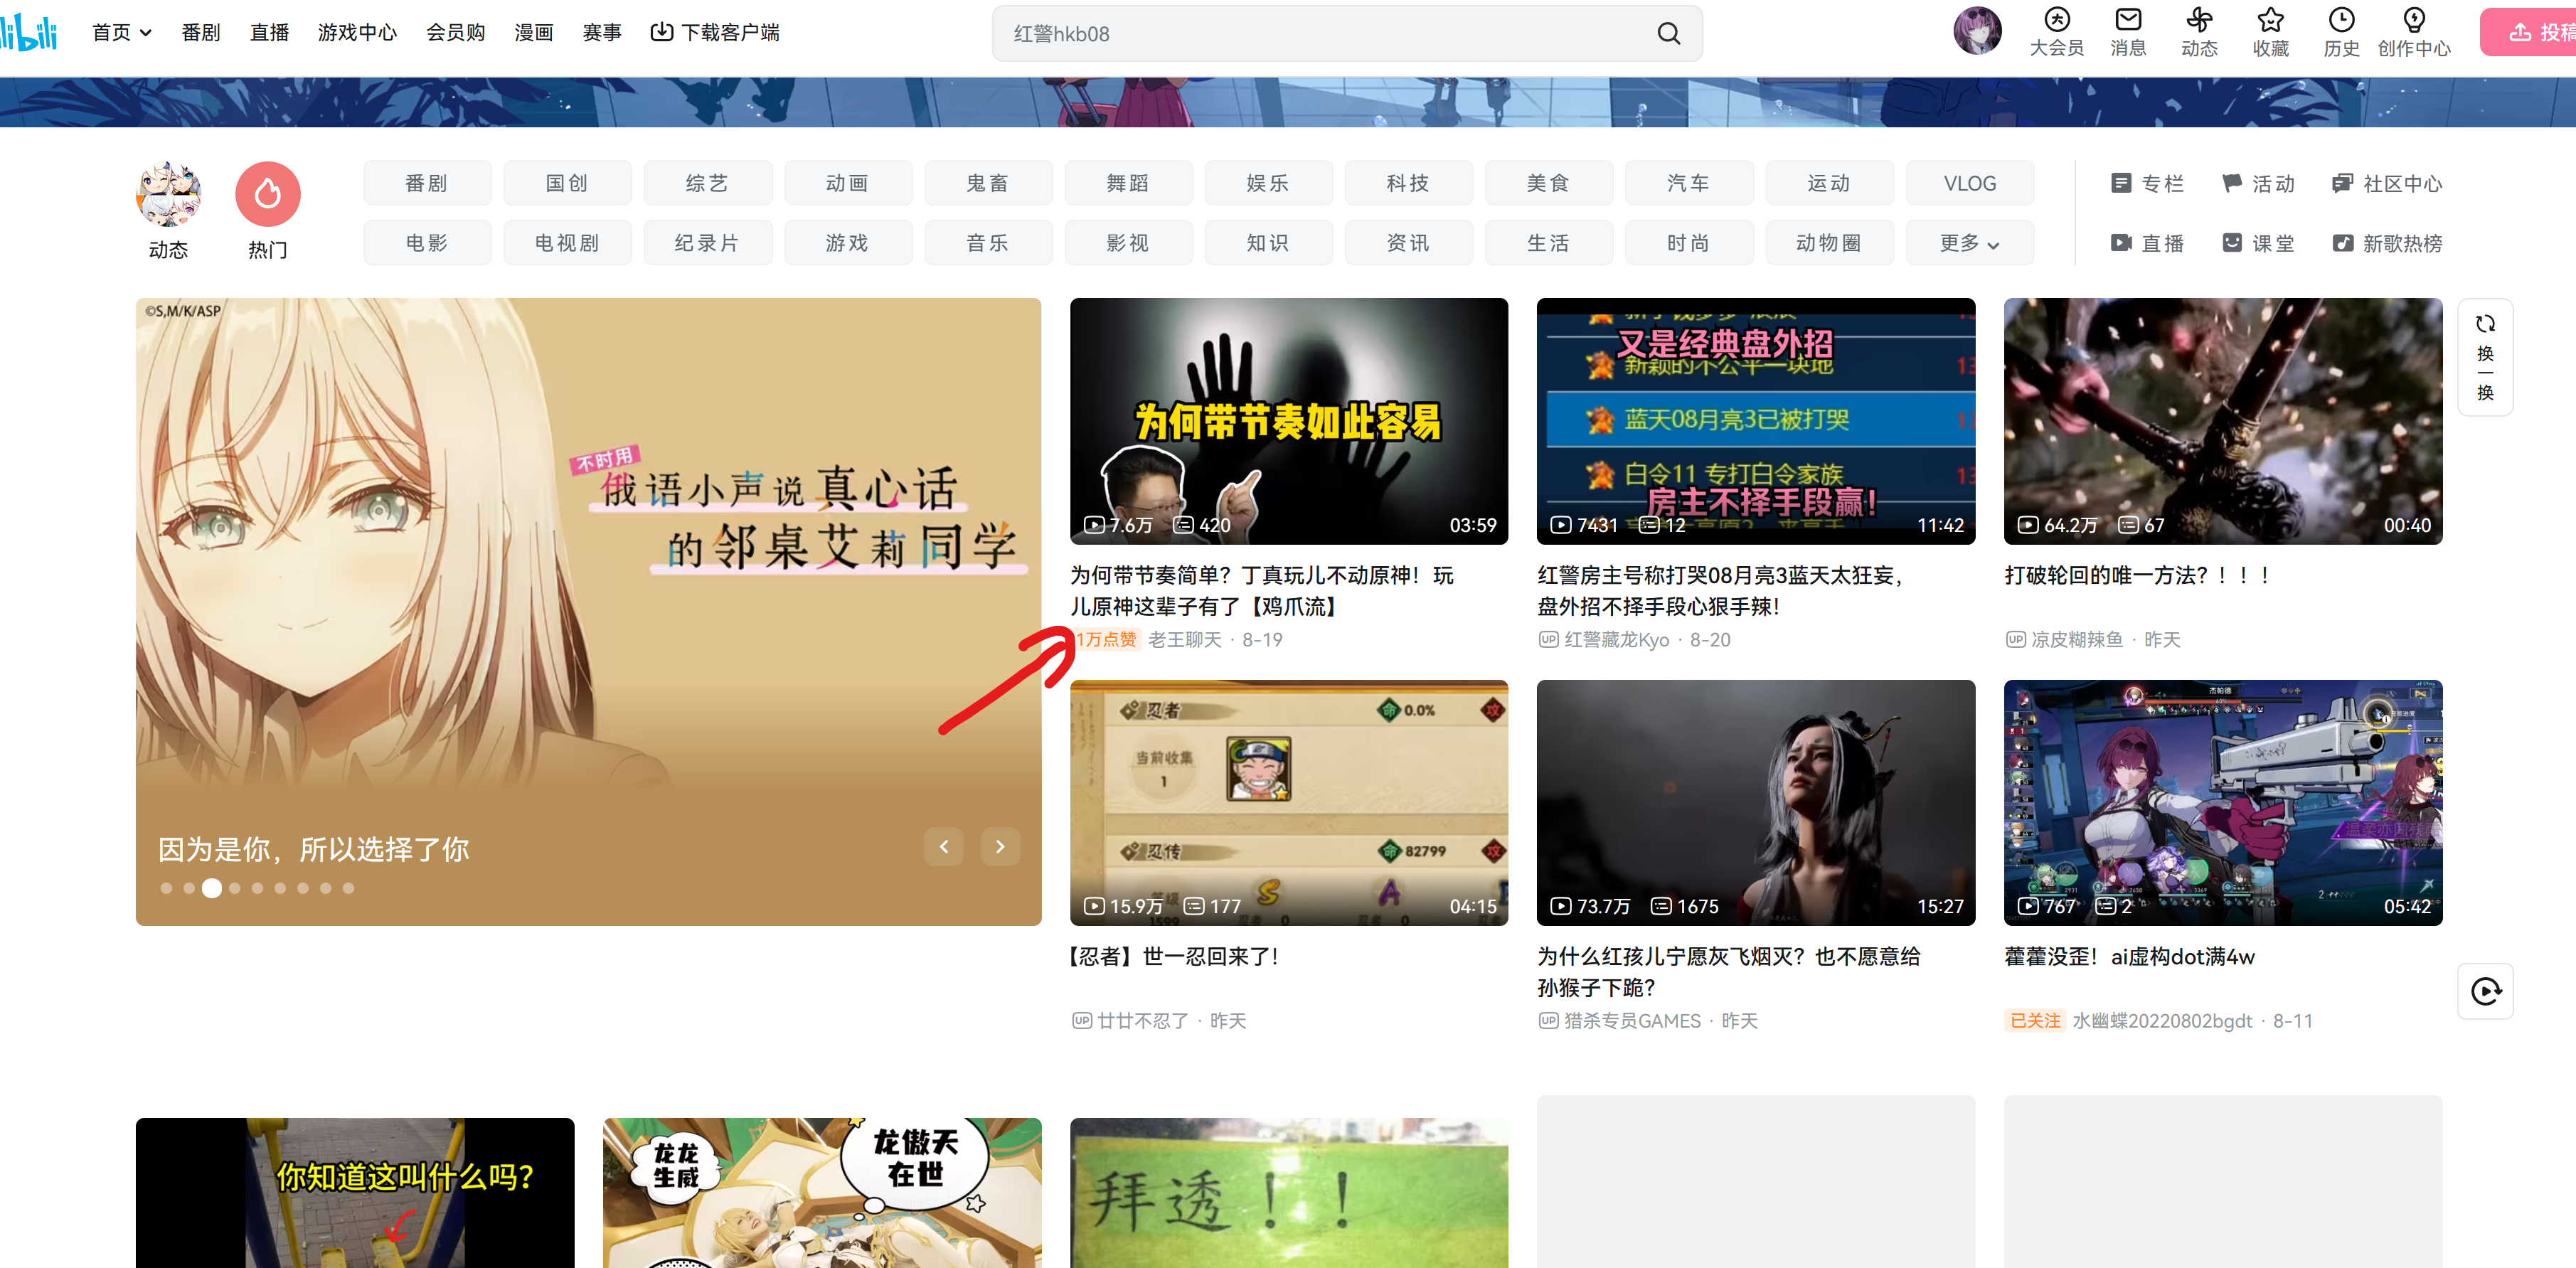Open the 忍者 15.9万 views thumbnail
2576x1268 pixels.
pos(1288,803)
